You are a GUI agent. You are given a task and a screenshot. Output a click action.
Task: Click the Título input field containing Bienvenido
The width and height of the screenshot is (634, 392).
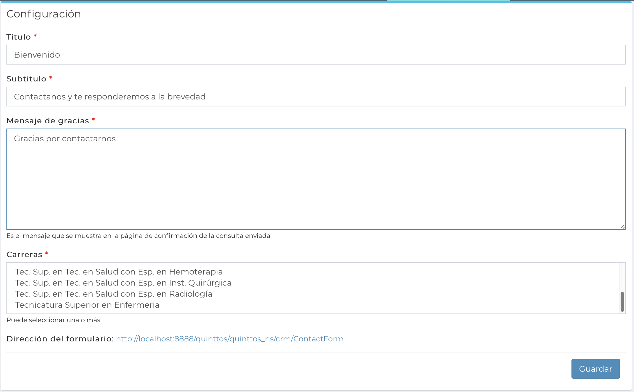[316, 55]
